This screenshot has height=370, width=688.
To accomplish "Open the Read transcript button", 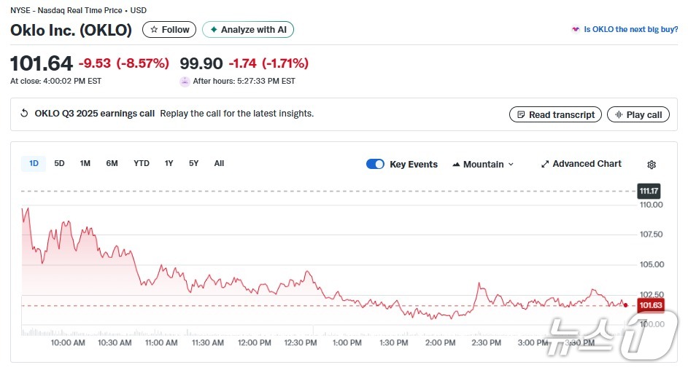I will point(556,114).
